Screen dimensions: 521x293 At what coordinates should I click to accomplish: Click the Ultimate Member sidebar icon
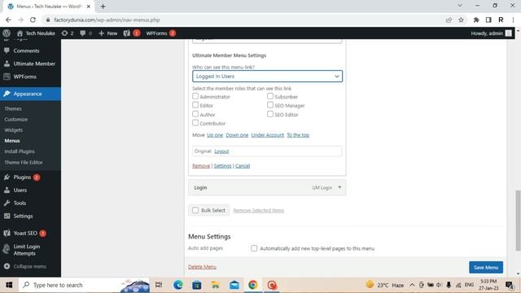point(7,63)
